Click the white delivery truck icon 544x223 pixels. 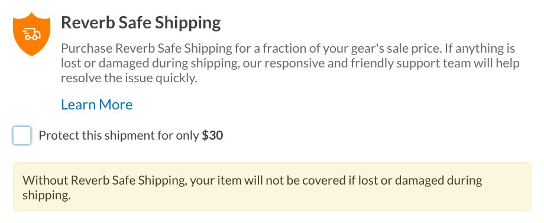click(x=31, y=34)
